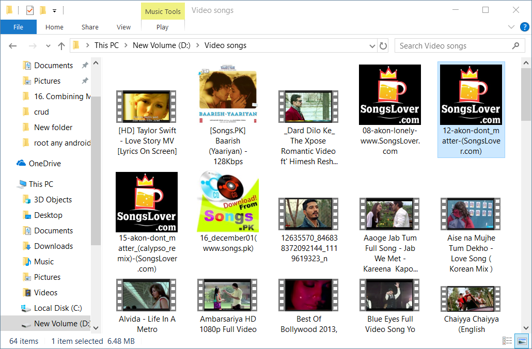This screenshot has height=349, width=532.
Task: Expand the address bar history dropdown
Action: coord(372,46)
